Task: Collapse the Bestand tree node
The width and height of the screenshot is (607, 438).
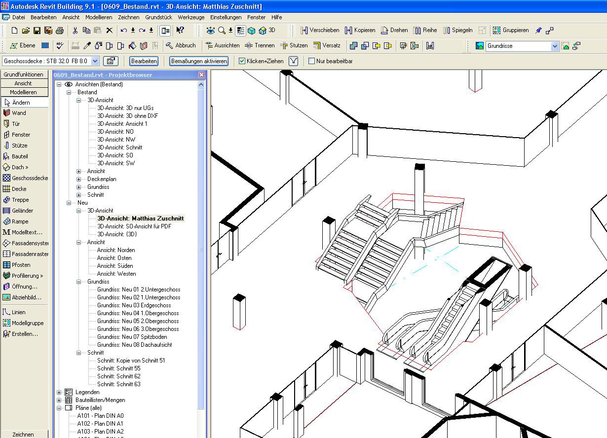Action: (x=69, y=92)
